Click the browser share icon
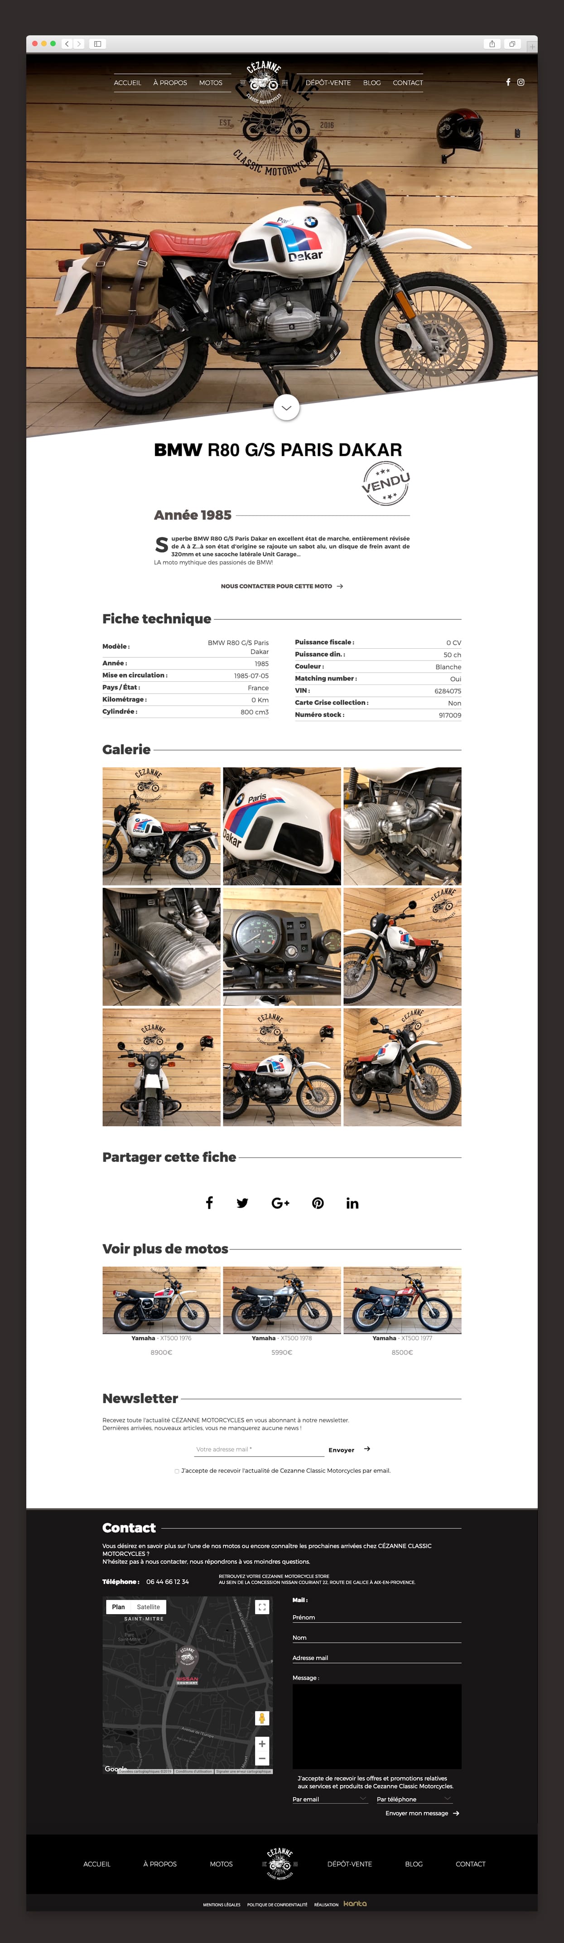Image resolution: width=564 pixels, height=1943 pixels. pos(492,44)
